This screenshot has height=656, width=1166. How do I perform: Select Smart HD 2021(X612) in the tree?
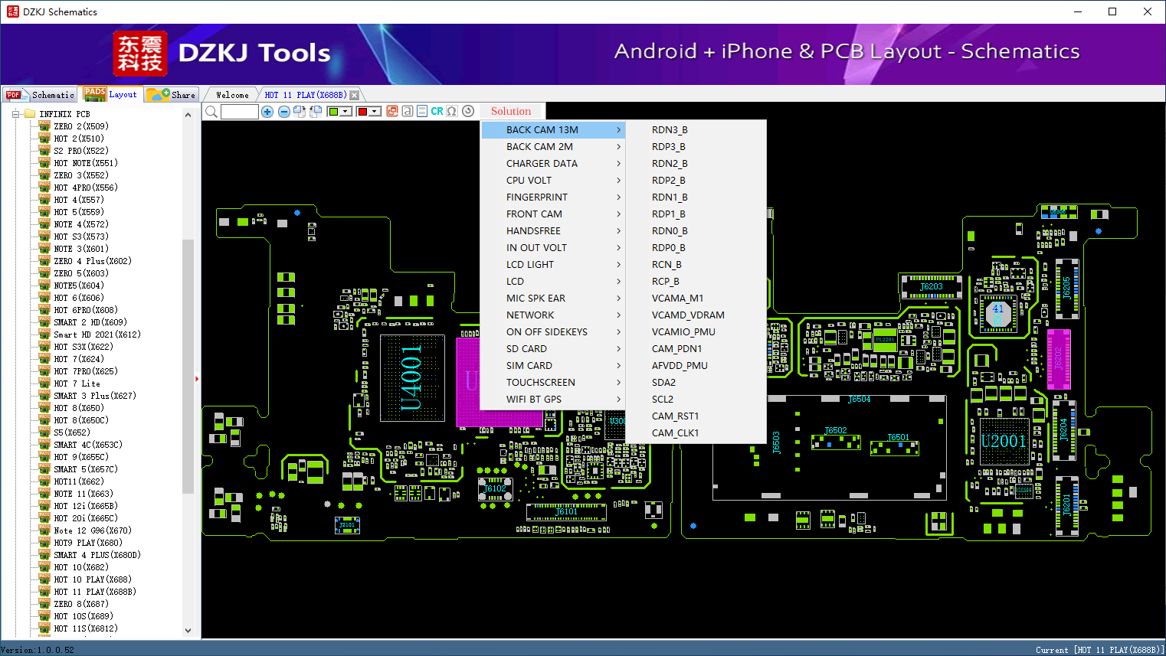97,335
